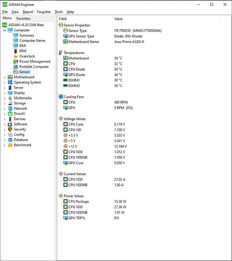Click the Current Values lightning icon
This screenshot has width=232, height=261.
click(61, 174)
